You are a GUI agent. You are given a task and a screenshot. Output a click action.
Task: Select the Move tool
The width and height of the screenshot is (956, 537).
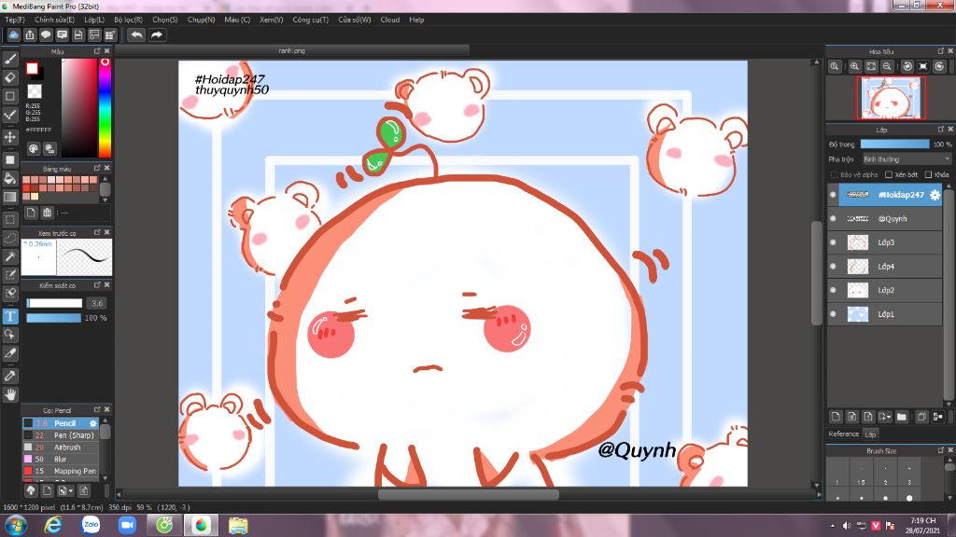tap(9, 137)
